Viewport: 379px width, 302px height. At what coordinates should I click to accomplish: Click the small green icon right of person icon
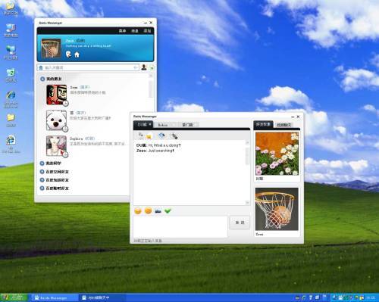click(152, 67)
